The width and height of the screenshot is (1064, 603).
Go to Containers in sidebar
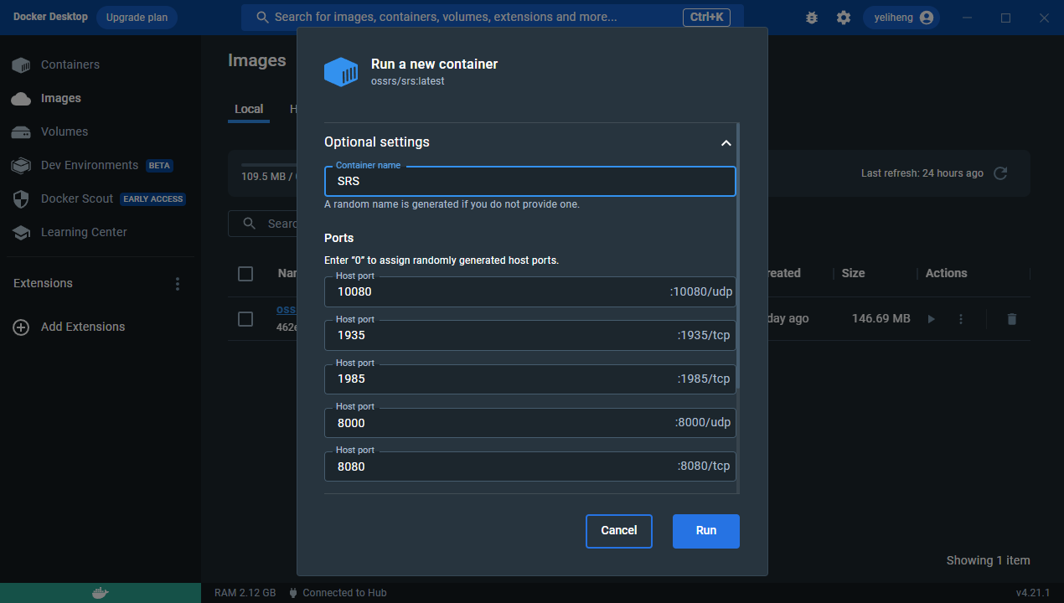(70, 64)
